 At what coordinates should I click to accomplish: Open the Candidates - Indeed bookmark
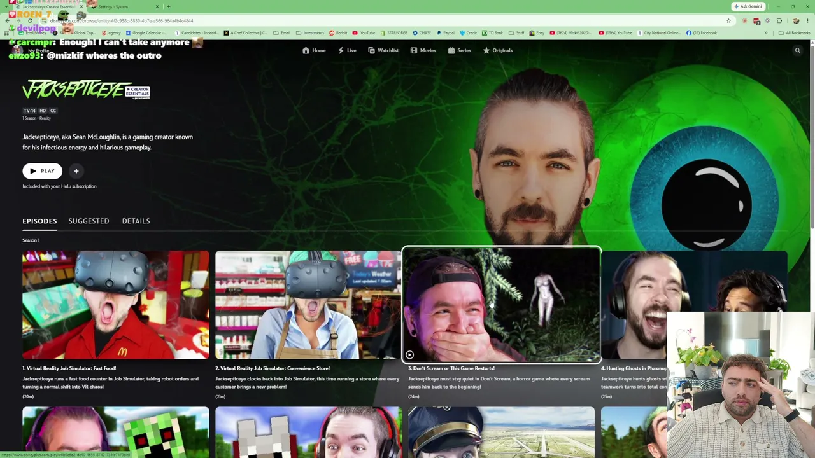pos(197,33)
